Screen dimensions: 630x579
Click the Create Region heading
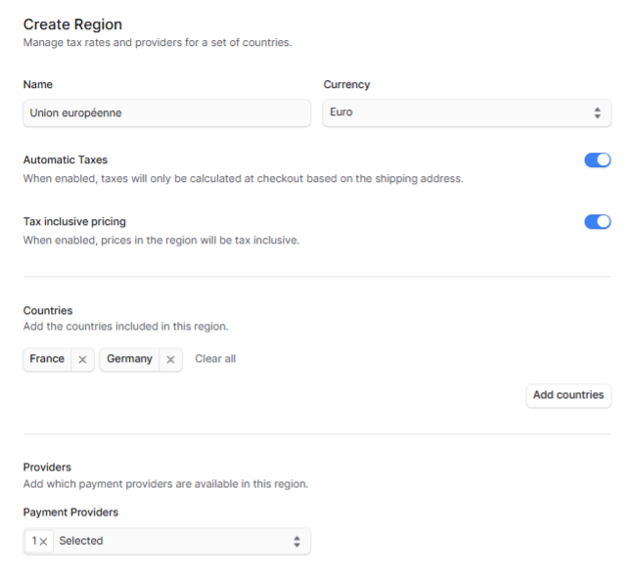(x=72, y=24)
